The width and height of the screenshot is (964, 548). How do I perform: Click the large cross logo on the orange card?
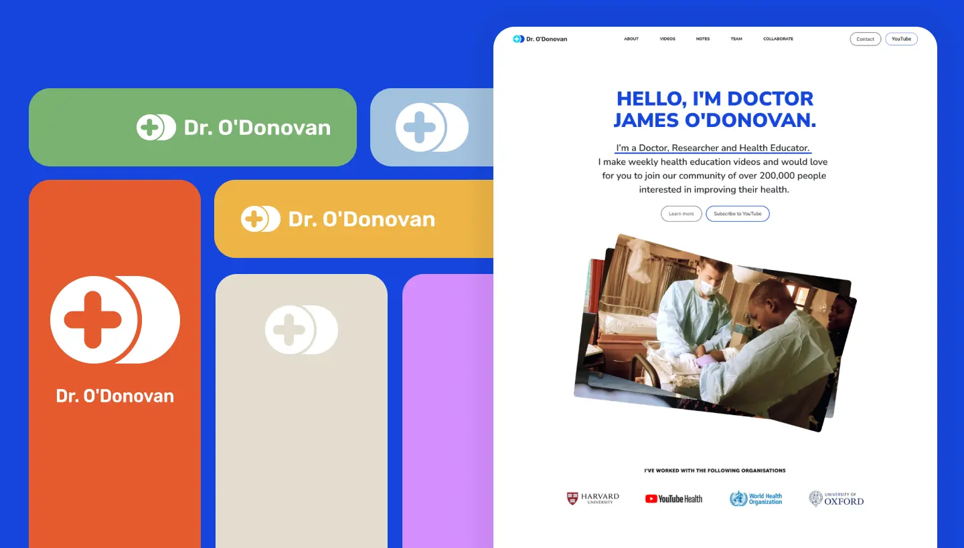coord(115,319)
